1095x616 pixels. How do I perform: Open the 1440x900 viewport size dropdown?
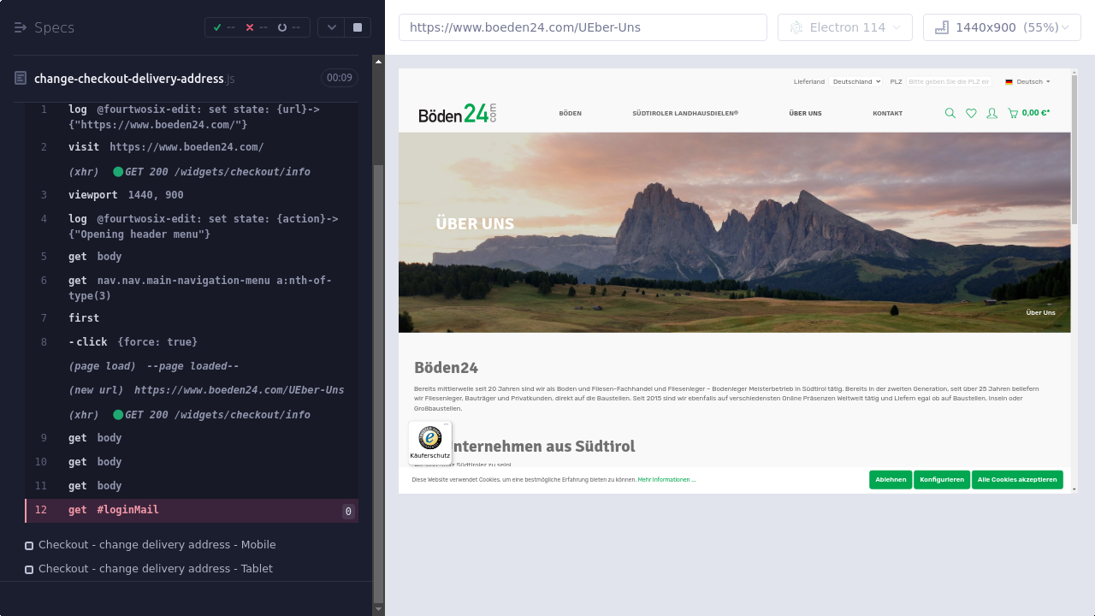1002,27
